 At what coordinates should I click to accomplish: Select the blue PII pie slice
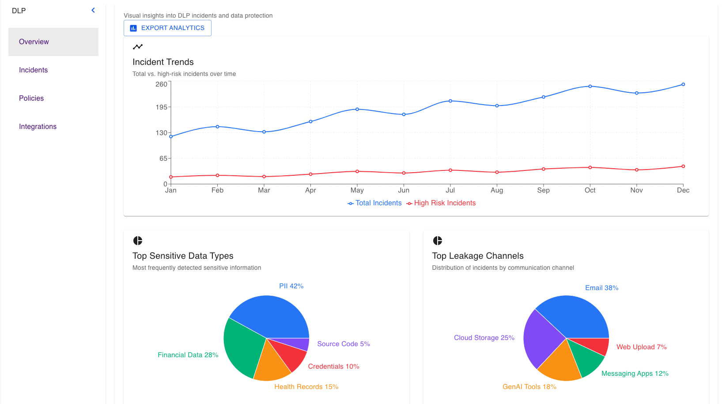click(x=274, y=316)
